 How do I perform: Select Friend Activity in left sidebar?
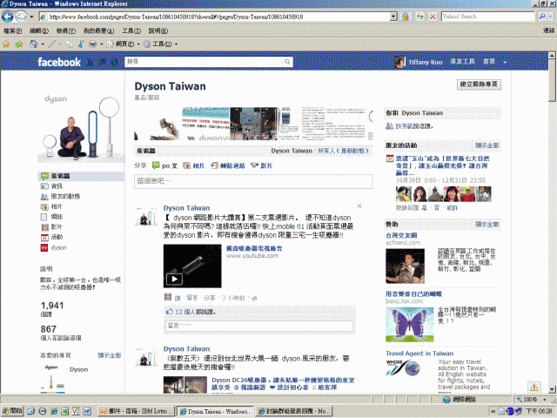66,196
